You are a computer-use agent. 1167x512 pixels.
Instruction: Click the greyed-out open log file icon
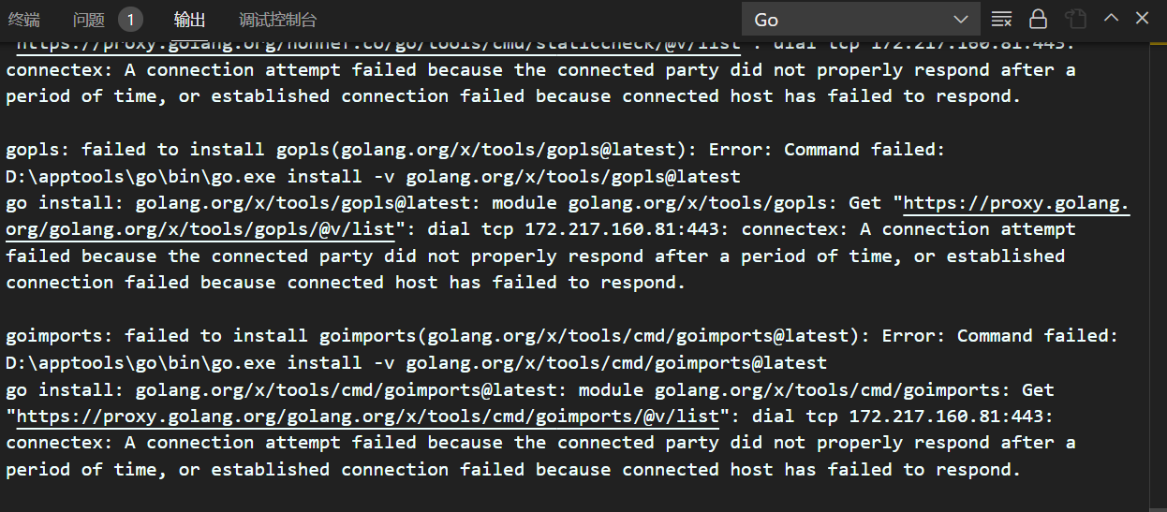[1076, 19]
